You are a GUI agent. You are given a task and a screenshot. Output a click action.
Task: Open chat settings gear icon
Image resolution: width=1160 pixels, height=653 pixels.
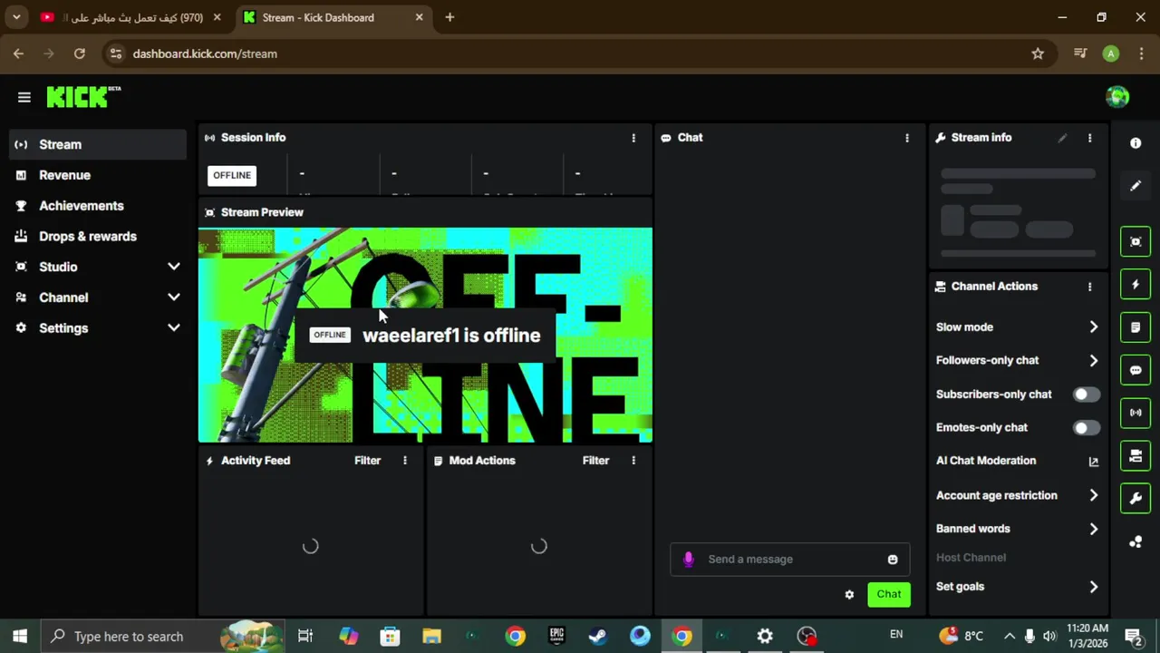coord(849,595)
